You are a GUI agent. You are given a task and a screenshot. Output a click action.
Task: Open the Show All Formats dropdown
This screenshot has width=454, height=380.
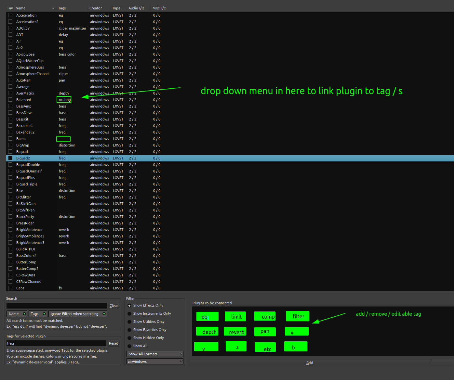click(x=155, y=354)
